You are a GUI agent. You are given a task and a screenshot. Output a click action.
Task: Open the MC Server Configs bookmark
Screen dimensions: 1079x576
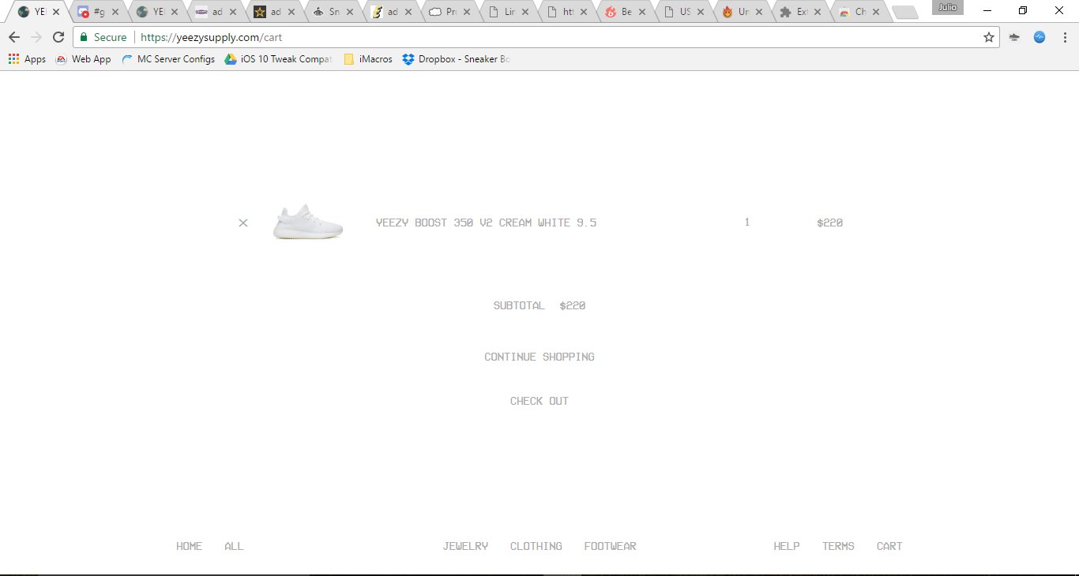pyautogui.click(x=167, y=59)
